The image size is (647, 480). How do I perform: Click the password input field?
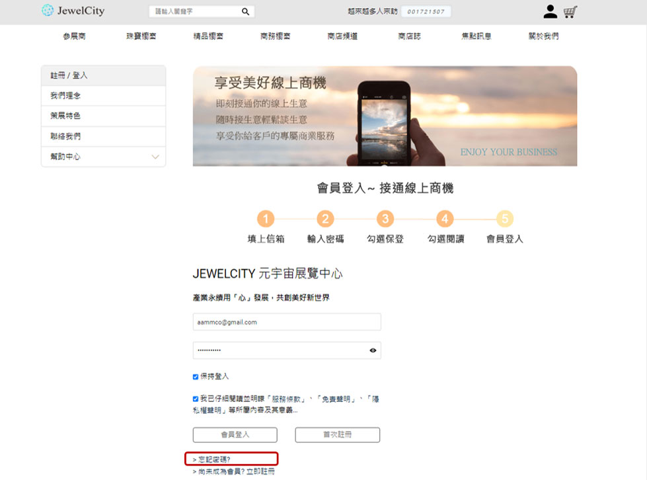[287, 350]
